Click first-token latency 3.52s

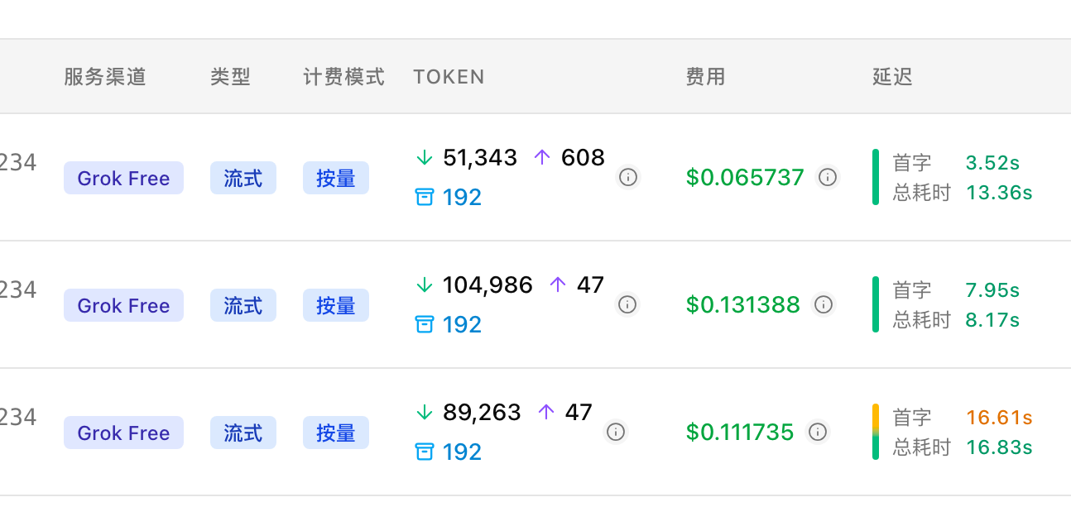(992, 163)
